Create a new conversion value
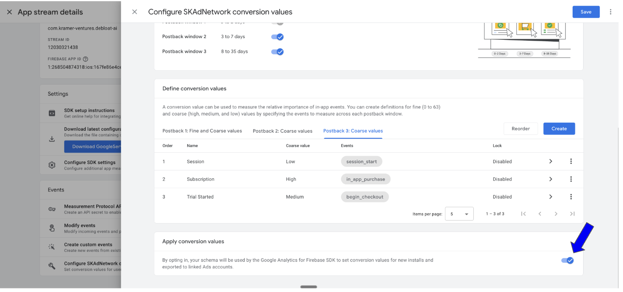Image resolution: width=623 pixels, height=292 pixels. 559,129
